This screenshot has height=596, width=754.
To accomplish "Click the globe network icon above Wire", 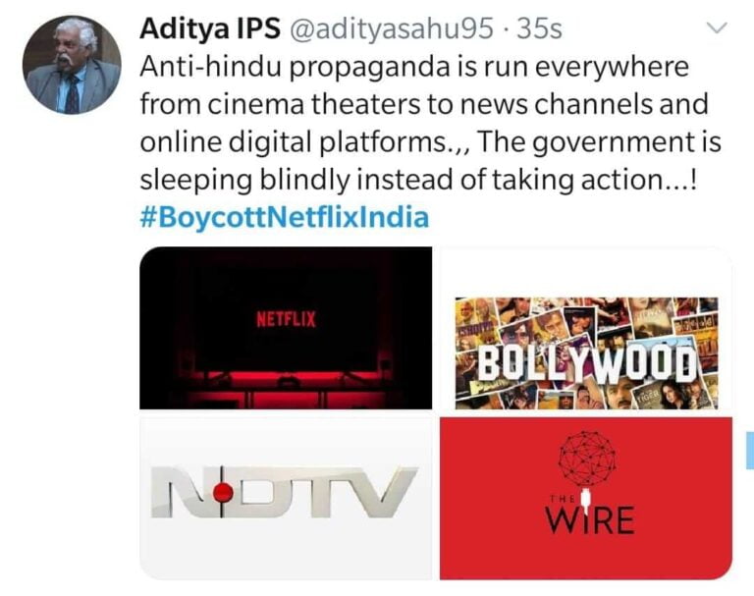I will [x=589, y=458].
